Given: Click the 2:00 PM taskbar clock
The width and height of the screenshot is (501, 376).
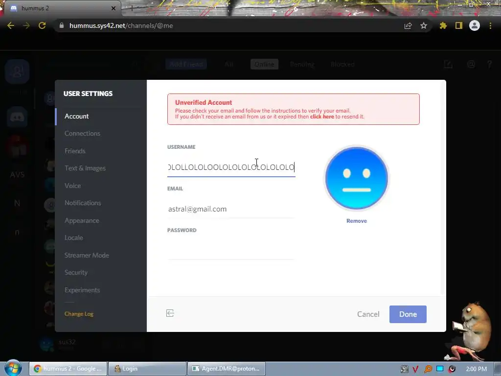Looking at the screenshot, I should coord(476,369).
